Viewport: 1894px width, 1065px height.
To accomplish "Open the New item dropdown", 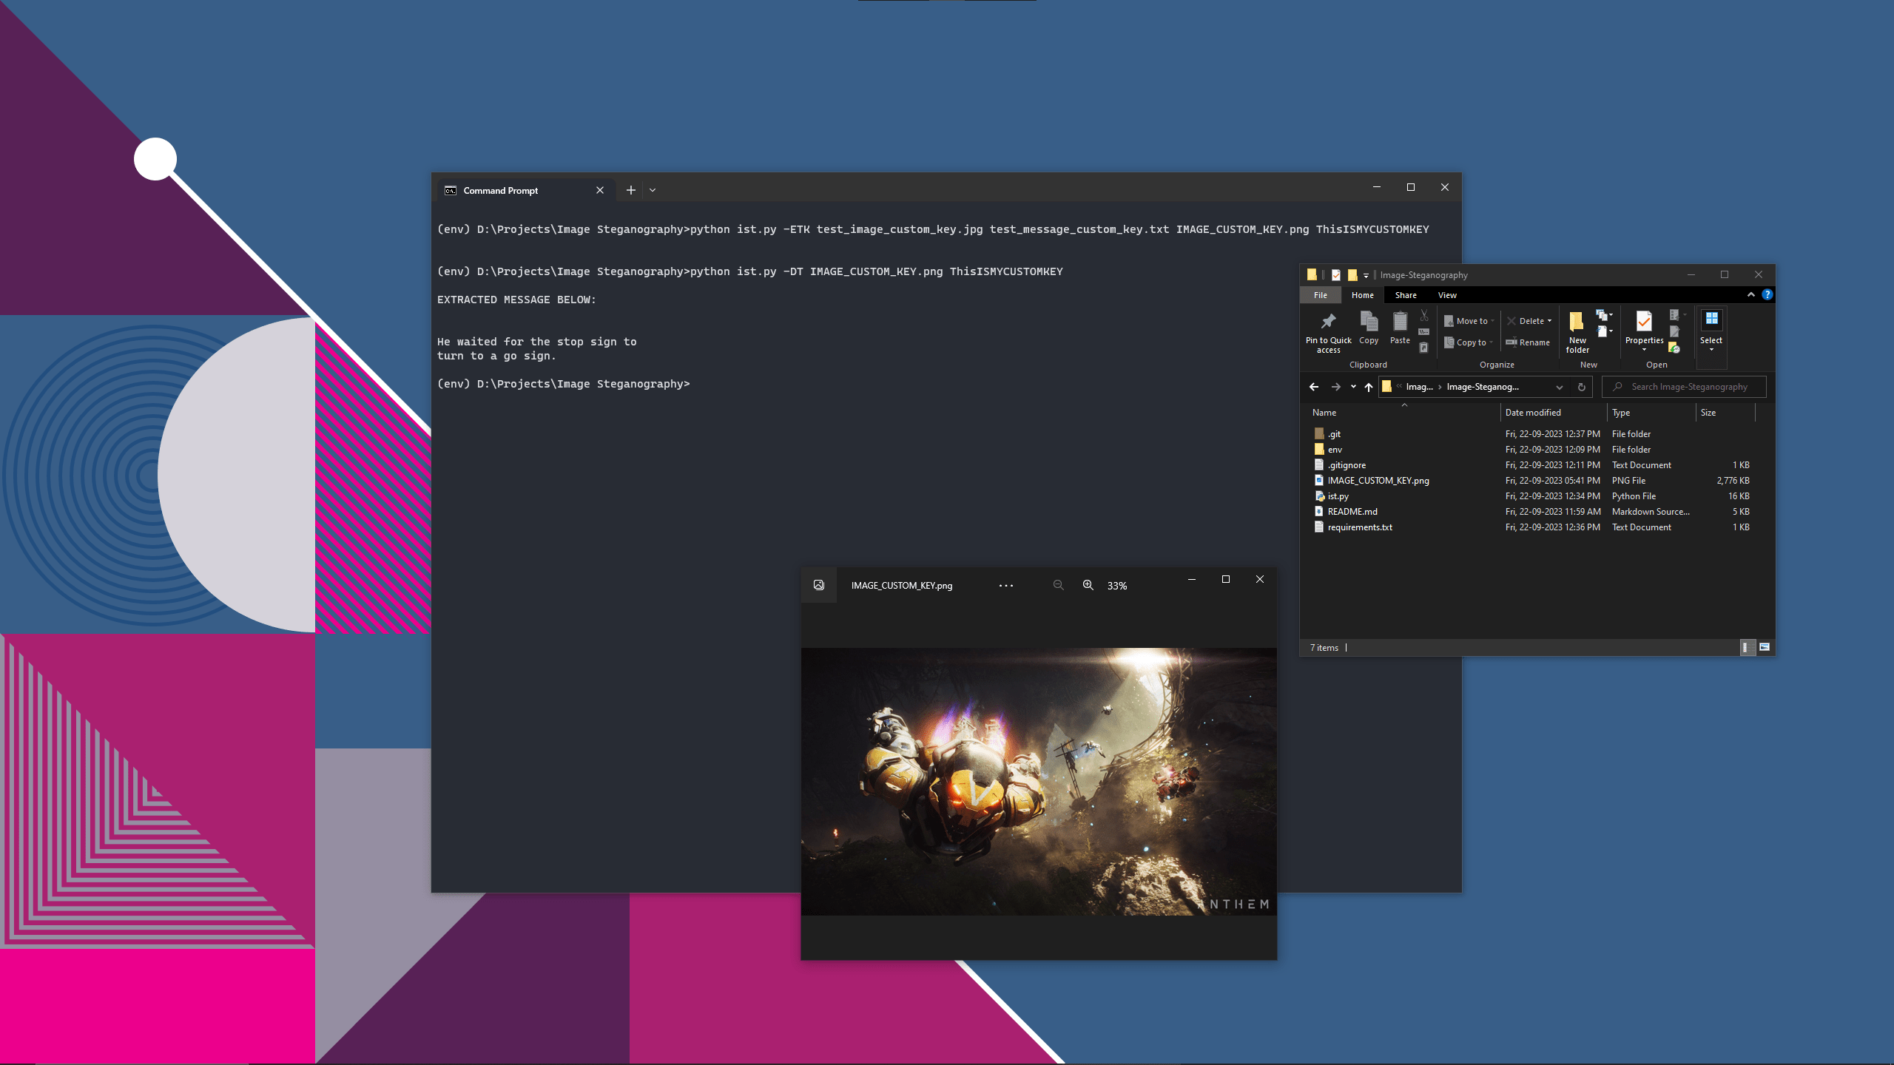I will 1604,316.
